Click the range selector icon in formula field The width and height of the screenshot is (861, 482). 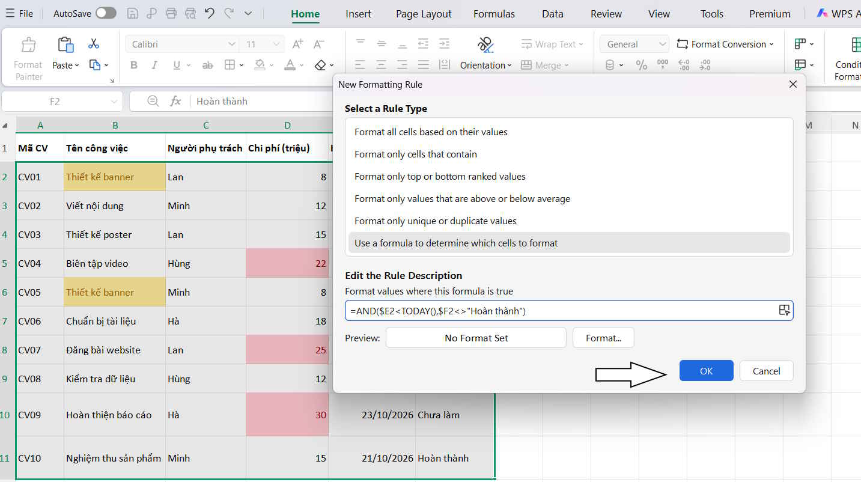pos(783,310)
